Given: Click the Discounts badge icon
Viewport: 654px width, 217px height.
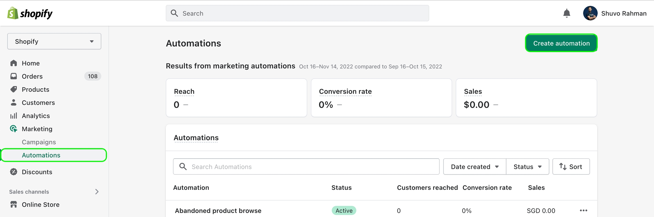Looking at the screenshot, I should (14, 172).
